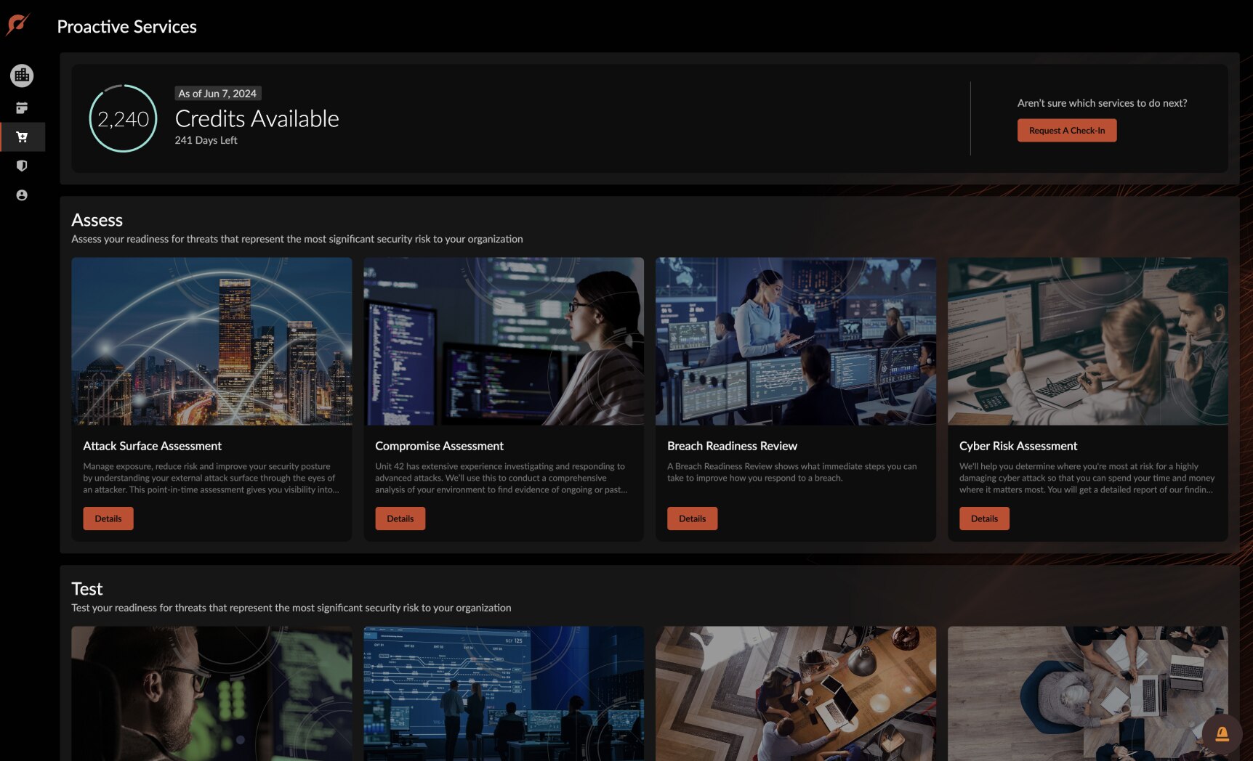Open Details for Attack Surface Assessment
1253x761 pixels.
point(108,518)
